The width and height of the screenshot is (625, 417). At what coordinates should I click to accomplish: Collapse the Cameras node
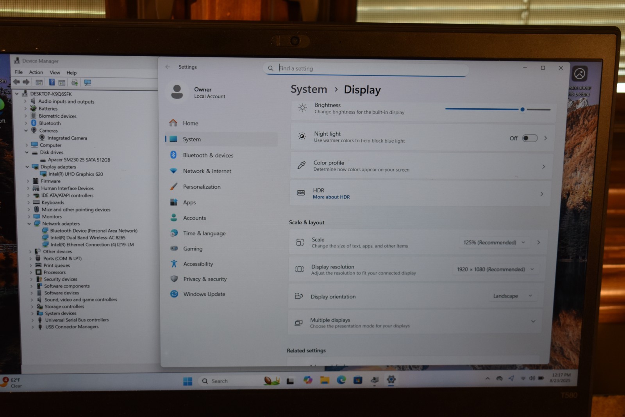26,131
